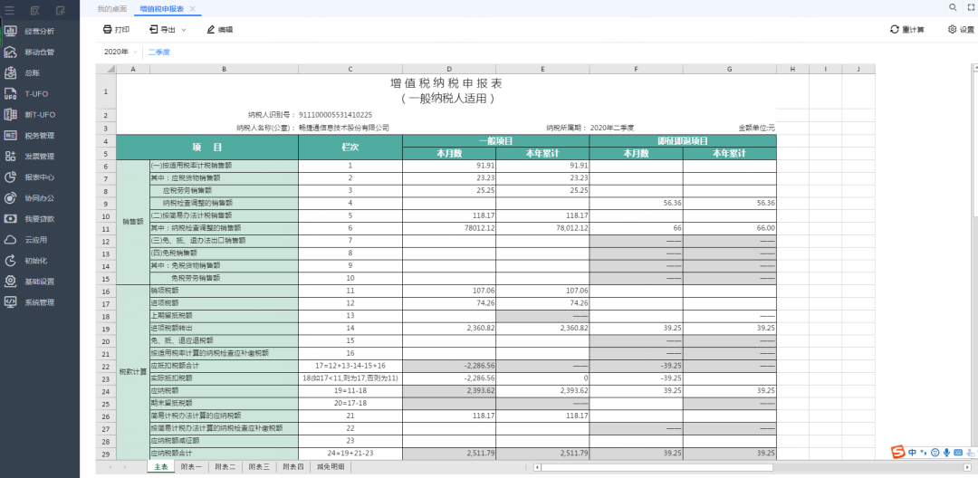Click the 应纳税额合计 row label
Image resolution: width=978 pixels, height=478 pixels.
click(224, 453)
